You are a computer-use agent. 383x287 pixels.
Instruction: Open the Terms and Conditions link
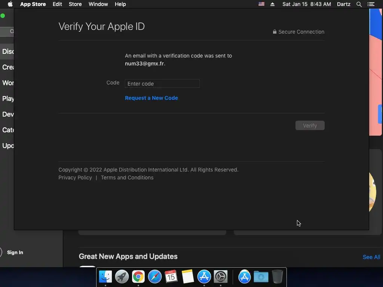(x=127, y=178)
